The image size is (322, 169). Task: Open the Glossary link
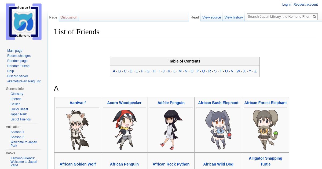click(17, 94)
